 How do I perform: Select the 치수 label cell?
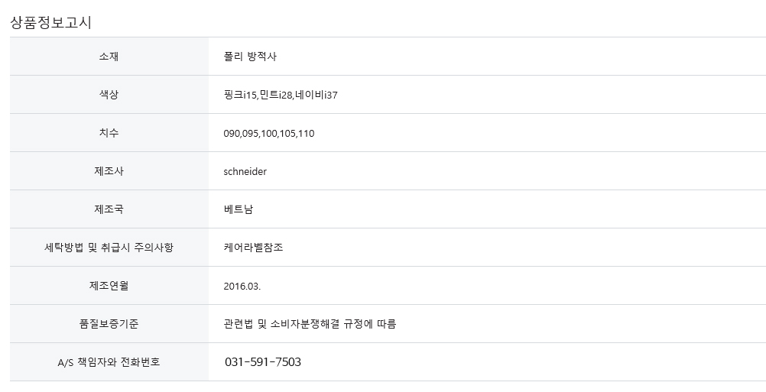(109, 132)
